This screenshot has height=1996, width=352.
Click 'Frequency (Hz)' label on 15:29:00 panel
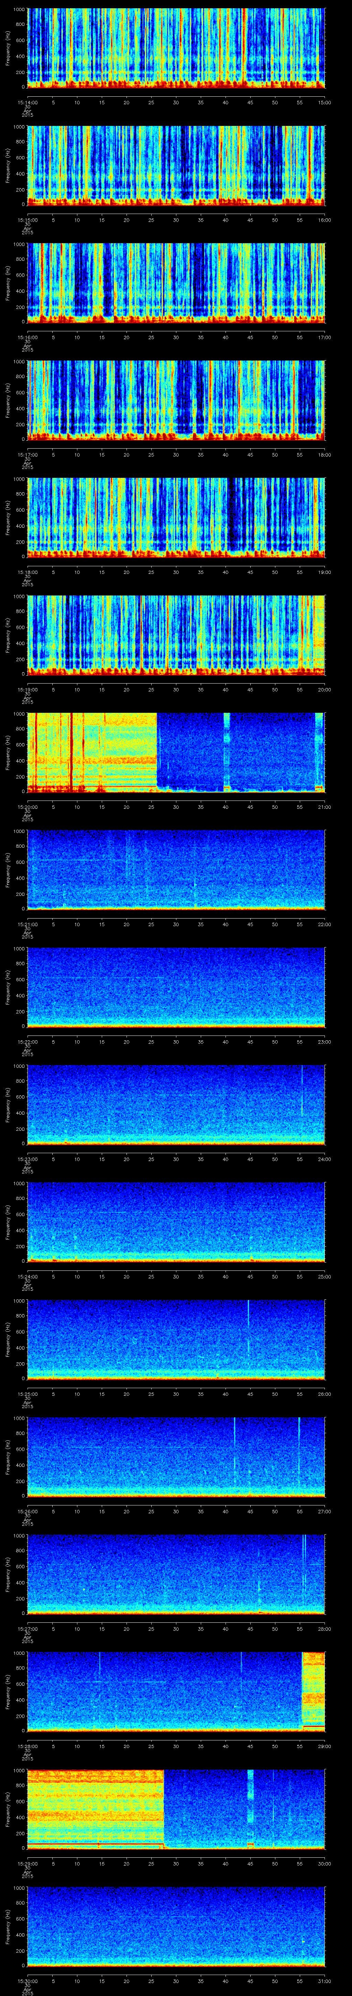point(8,1809)
